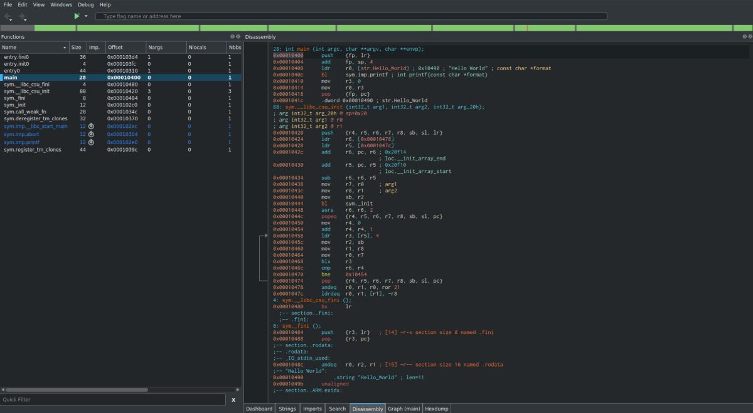The width and height of the screenshot is (753, 413).
Task: Click str.Hello_World reference in ldr instruction
Action: pos(384,68)
